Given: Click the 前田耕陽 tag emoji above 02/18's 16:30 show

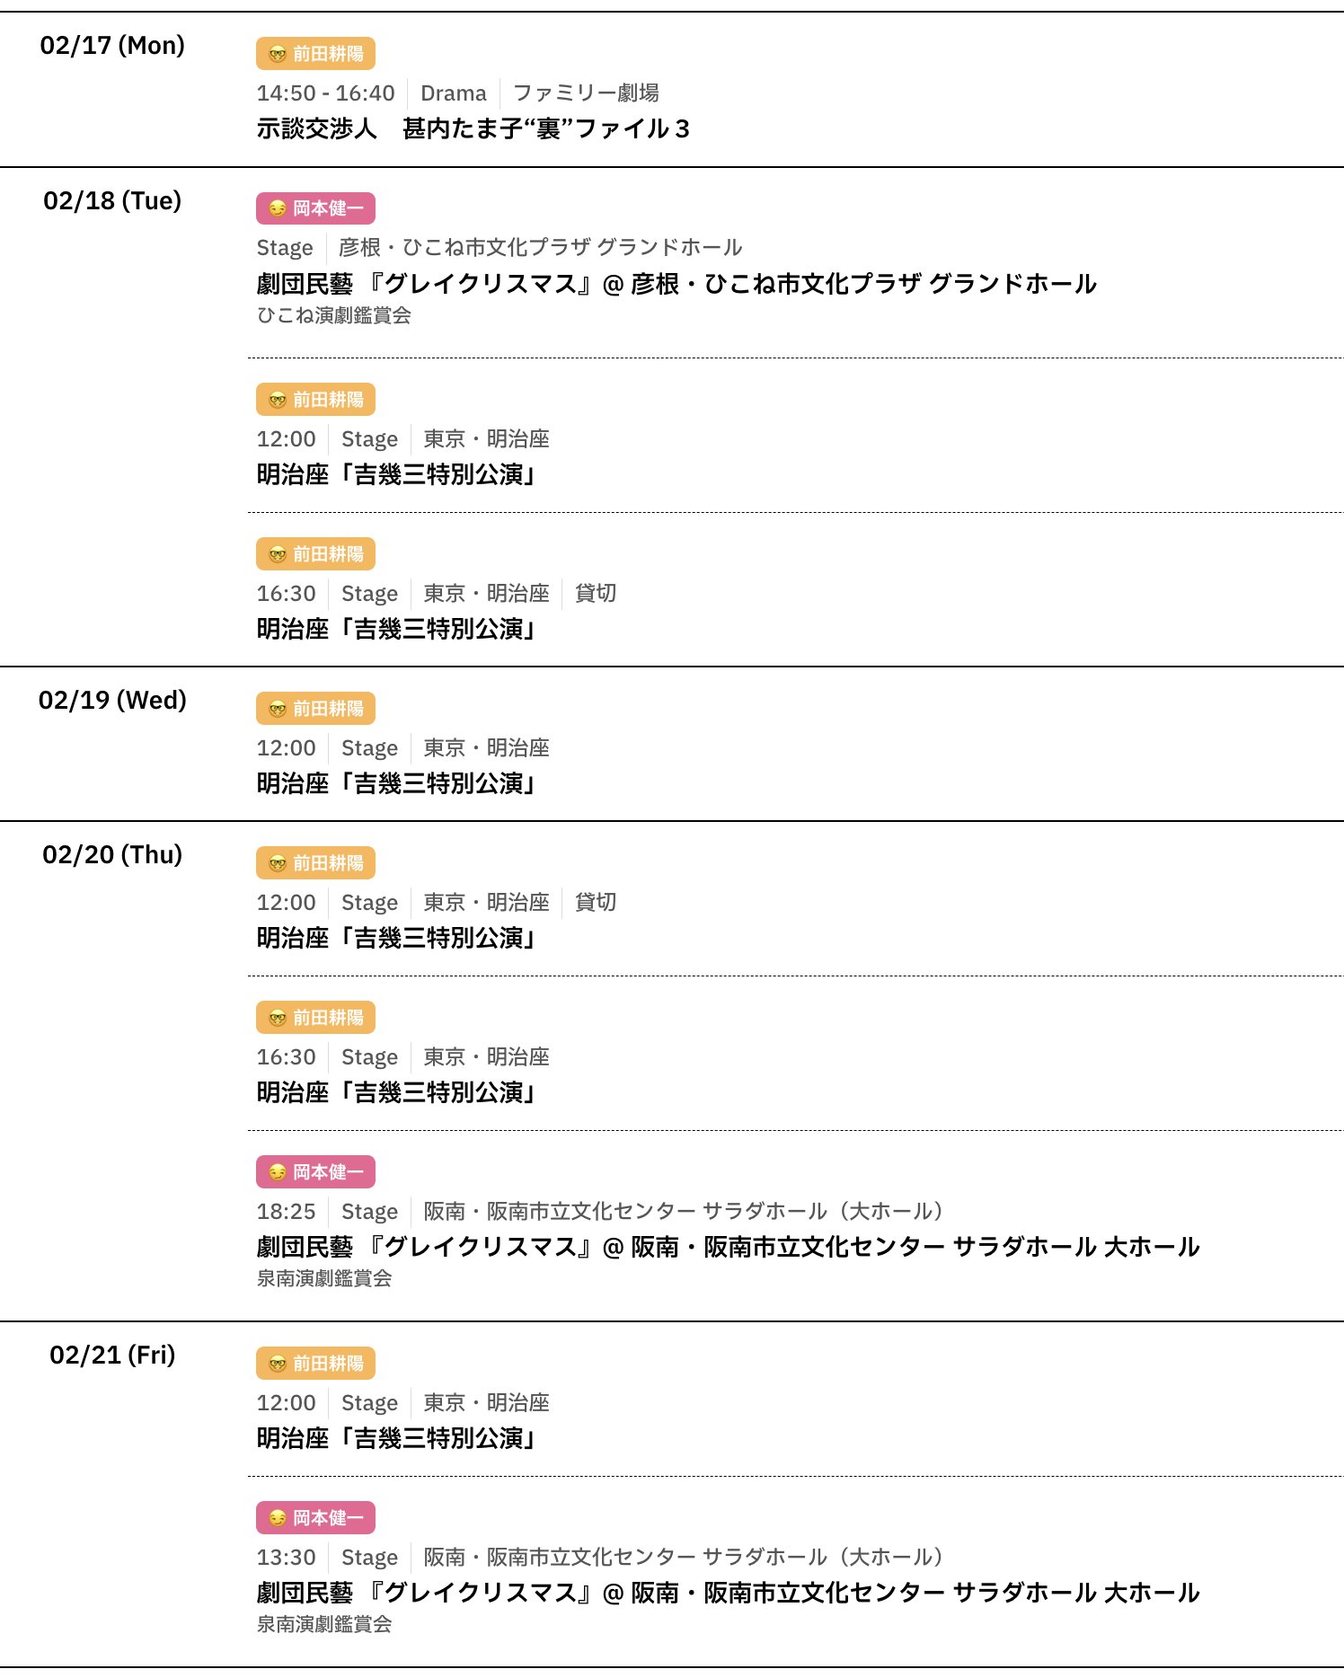Looking at the screenshot, I should point(278,554).
